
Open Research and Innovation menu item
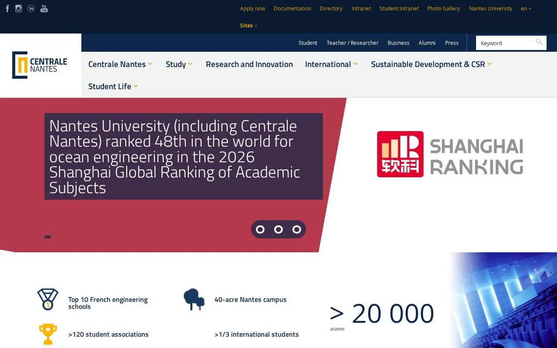click(249, 64)
